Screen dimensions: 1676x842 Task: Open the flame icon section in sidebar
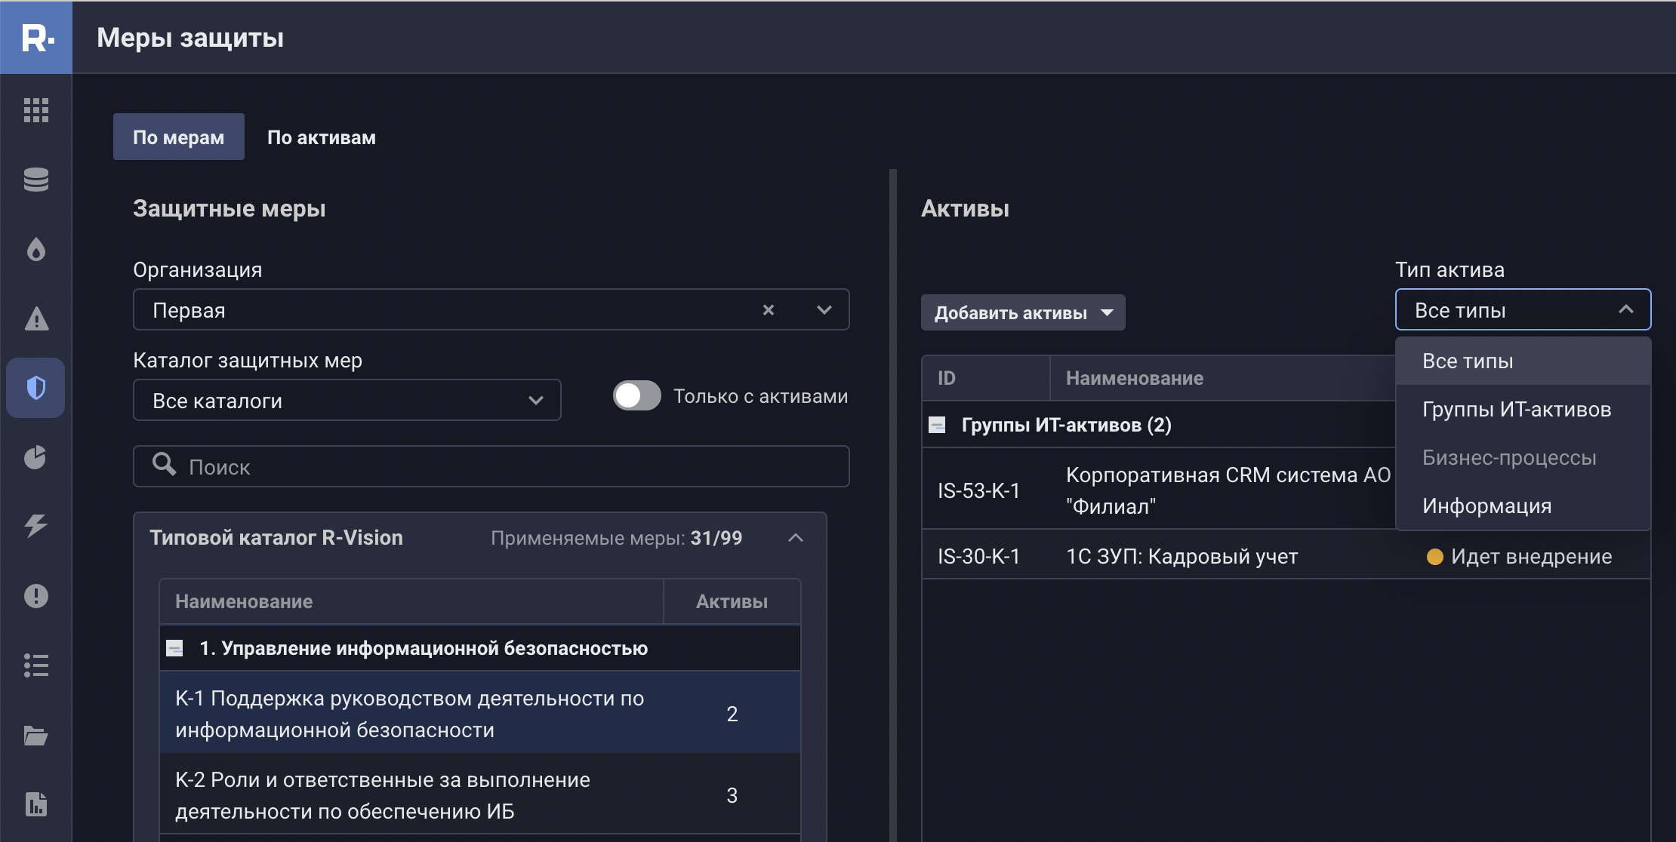pos(36,249)
